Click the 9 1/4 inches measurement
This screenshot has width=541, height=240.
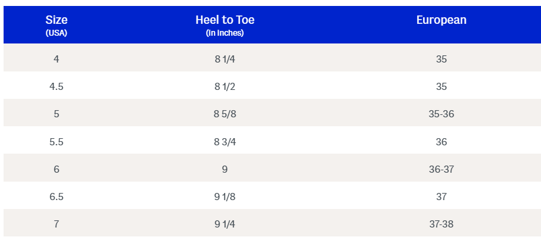tap(225, 224)
